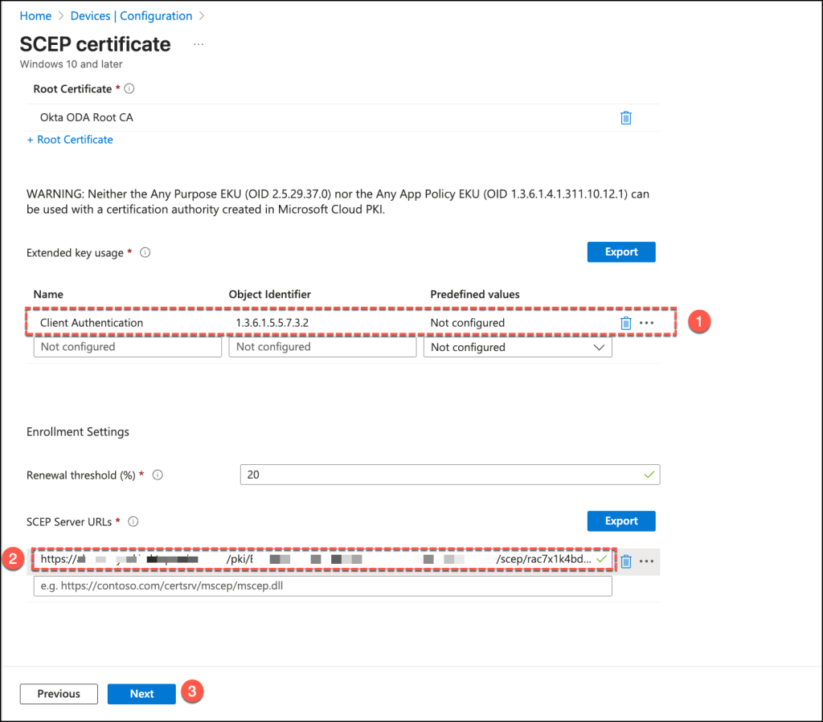The image size is (823, 722).
Task: Open more options for Client Authentication row
Action: pyautogui.click(x=647, y=323)
